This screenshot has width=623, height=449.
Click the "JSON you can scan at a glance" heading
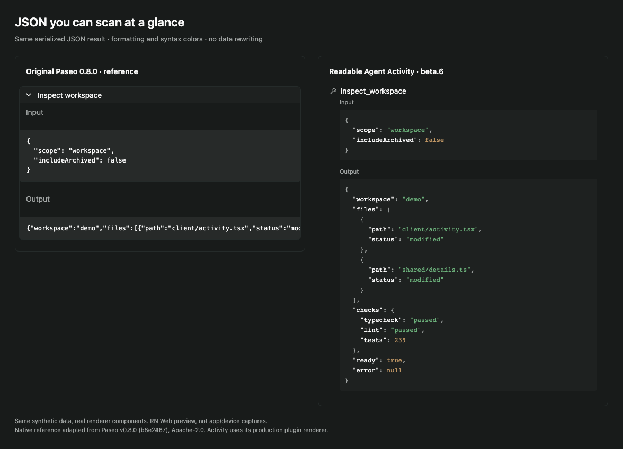click(x=100, y=22)
